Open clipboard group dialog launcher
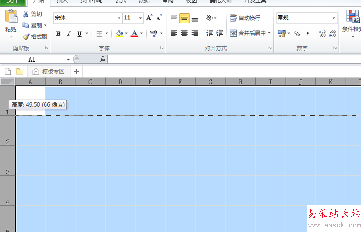The width and height of the screenshot is (361, 232). pyautogui.click(x=47, y=48)
